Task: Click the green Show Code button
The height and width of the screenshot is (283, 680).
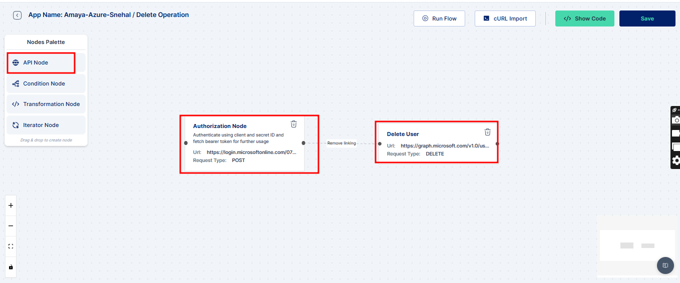Action: (x=584, y=18)
